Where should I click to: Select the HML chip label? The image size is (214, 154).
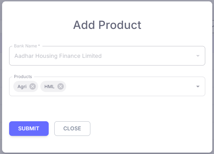pos(49,86)
